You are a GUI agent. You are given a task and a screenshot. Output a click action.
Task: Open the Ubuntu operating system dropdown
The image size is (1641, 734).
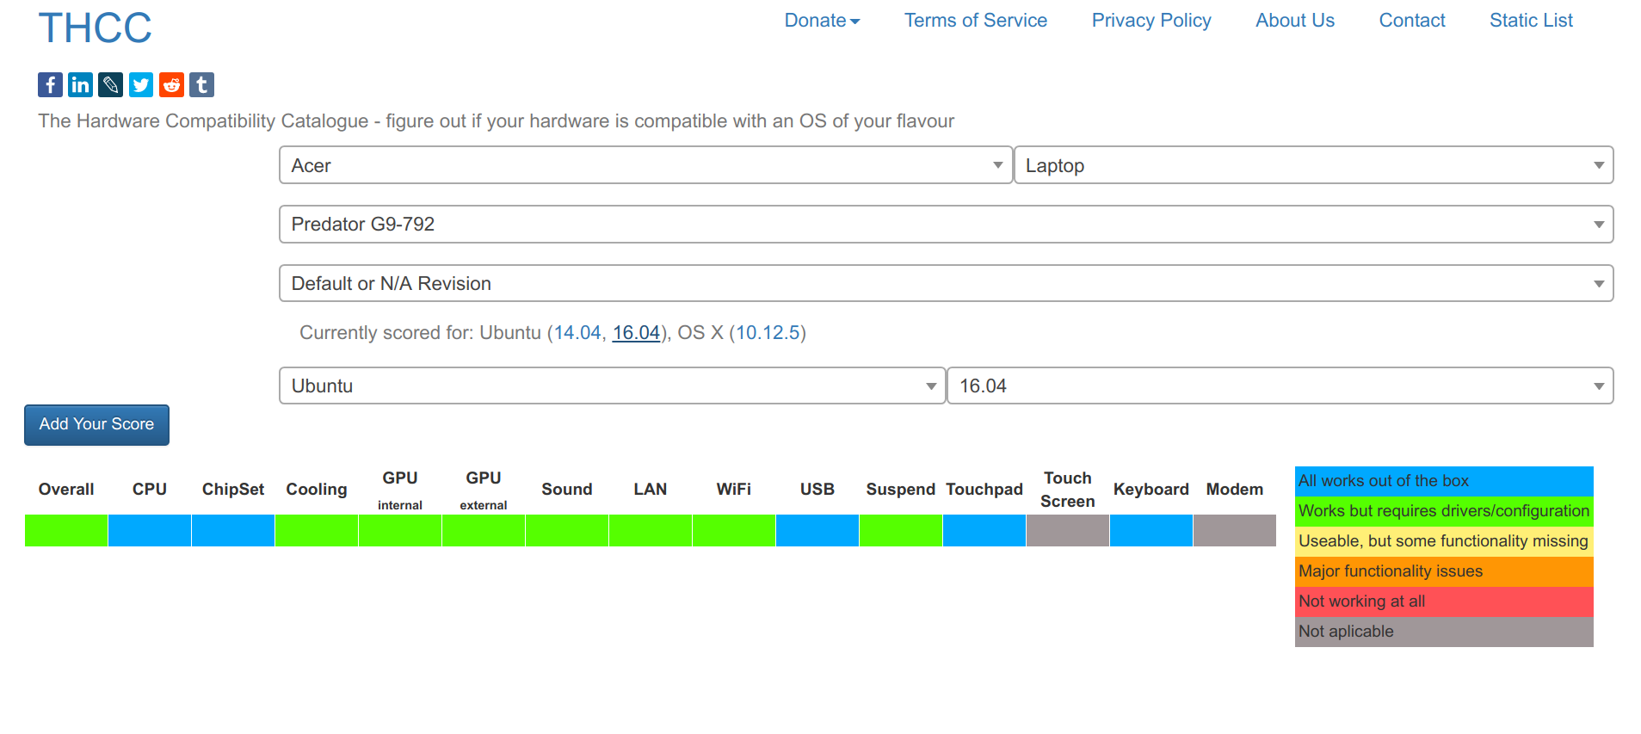[x=612, y=386]
